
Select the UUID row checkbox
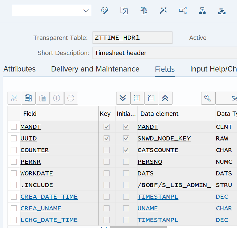coord(14,138)
